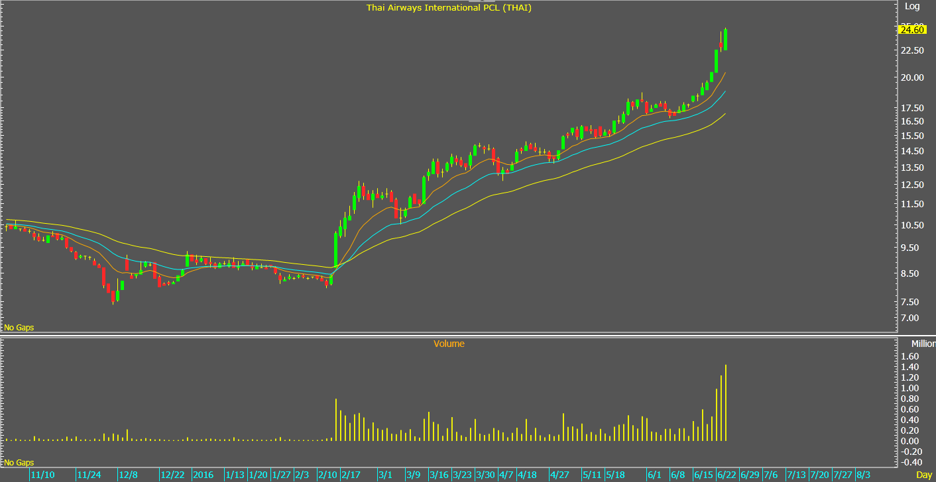The width and height of the screenshot is (936, 482).
Task: Click the Million unit label
Action: coord(923,344)
